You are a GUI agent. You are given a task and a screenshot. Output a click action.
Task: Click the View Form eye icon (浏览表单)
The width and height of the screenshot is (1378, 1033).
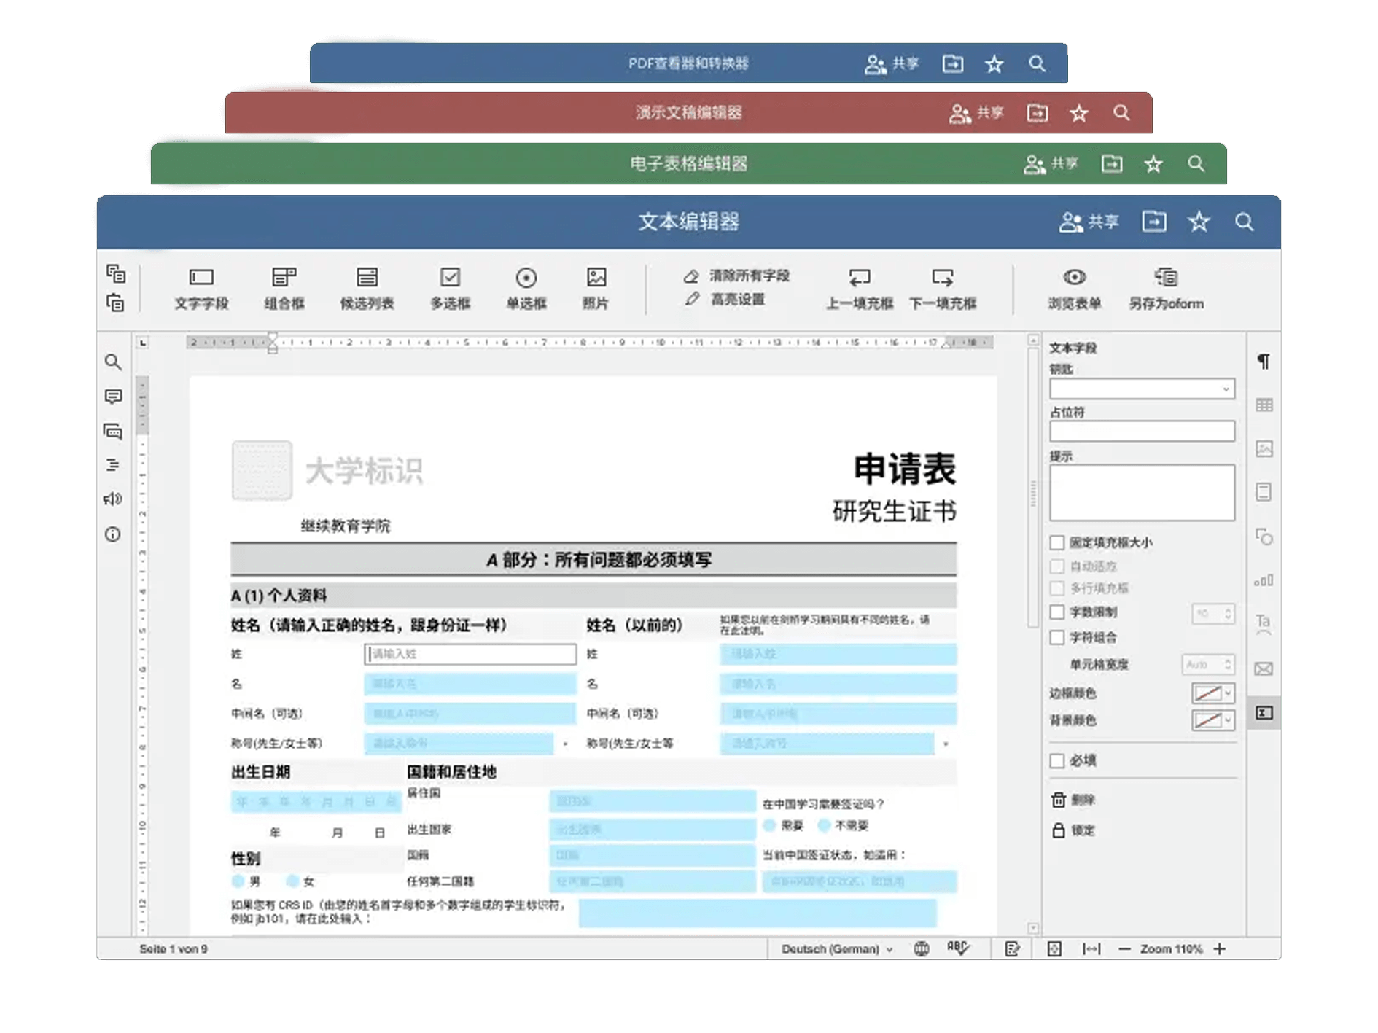click(1074, 278)
